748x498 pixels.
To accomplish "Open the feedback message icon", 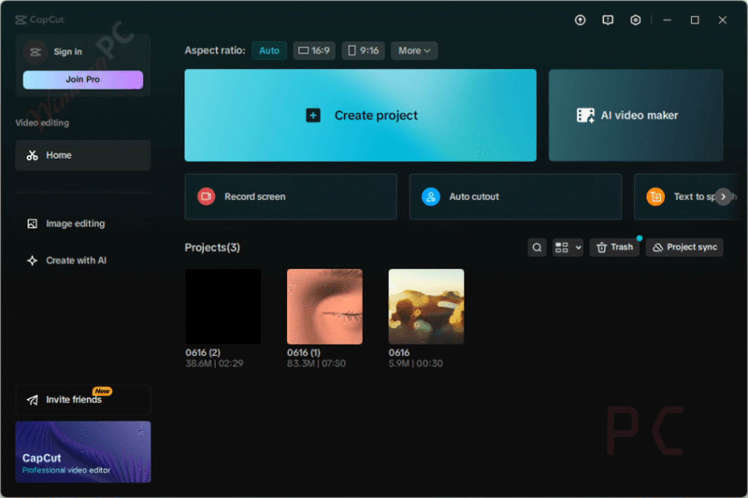I will coord(608,20).
